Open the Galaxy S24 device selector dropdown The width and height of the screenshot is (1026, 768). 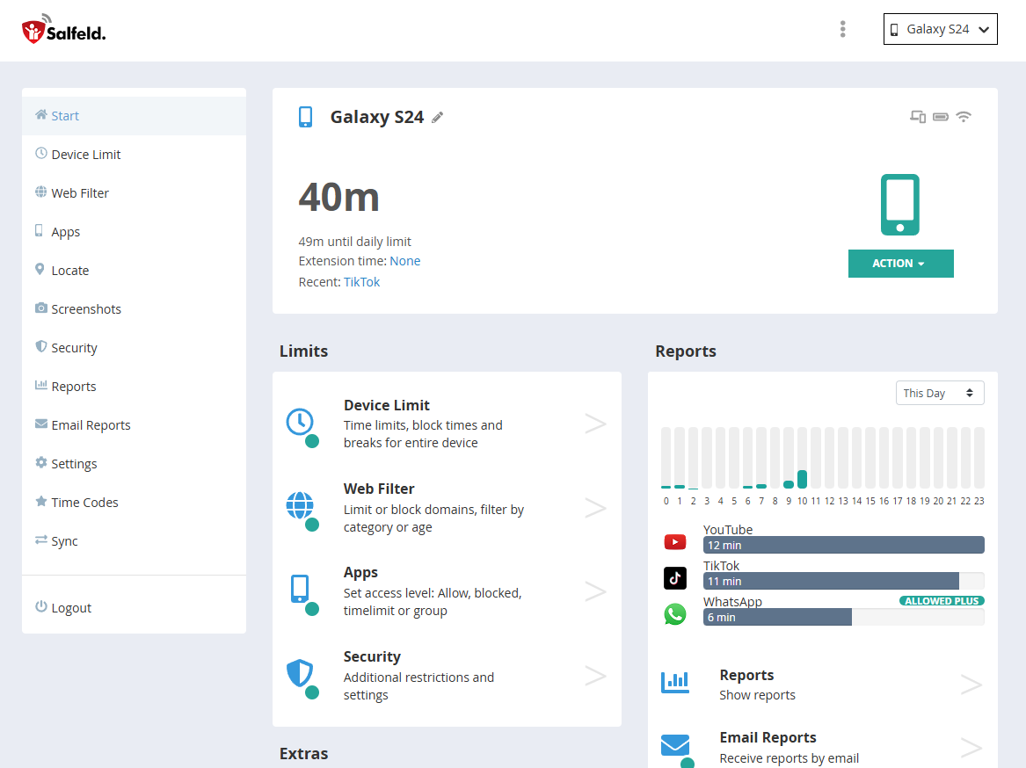pyautogui.click(x=940, y=29)
